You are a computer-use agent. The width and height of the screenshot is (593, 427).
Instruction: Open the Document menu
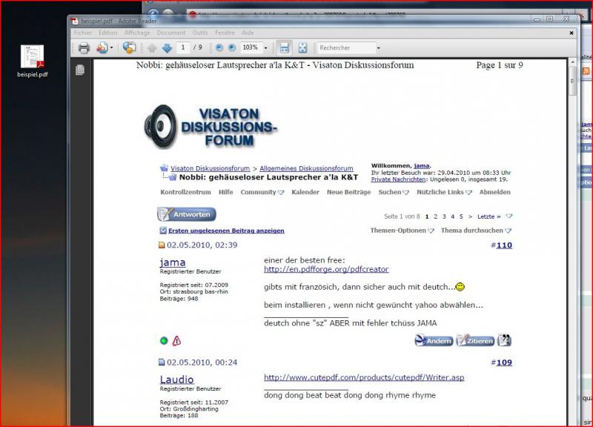tap(171, 33)
